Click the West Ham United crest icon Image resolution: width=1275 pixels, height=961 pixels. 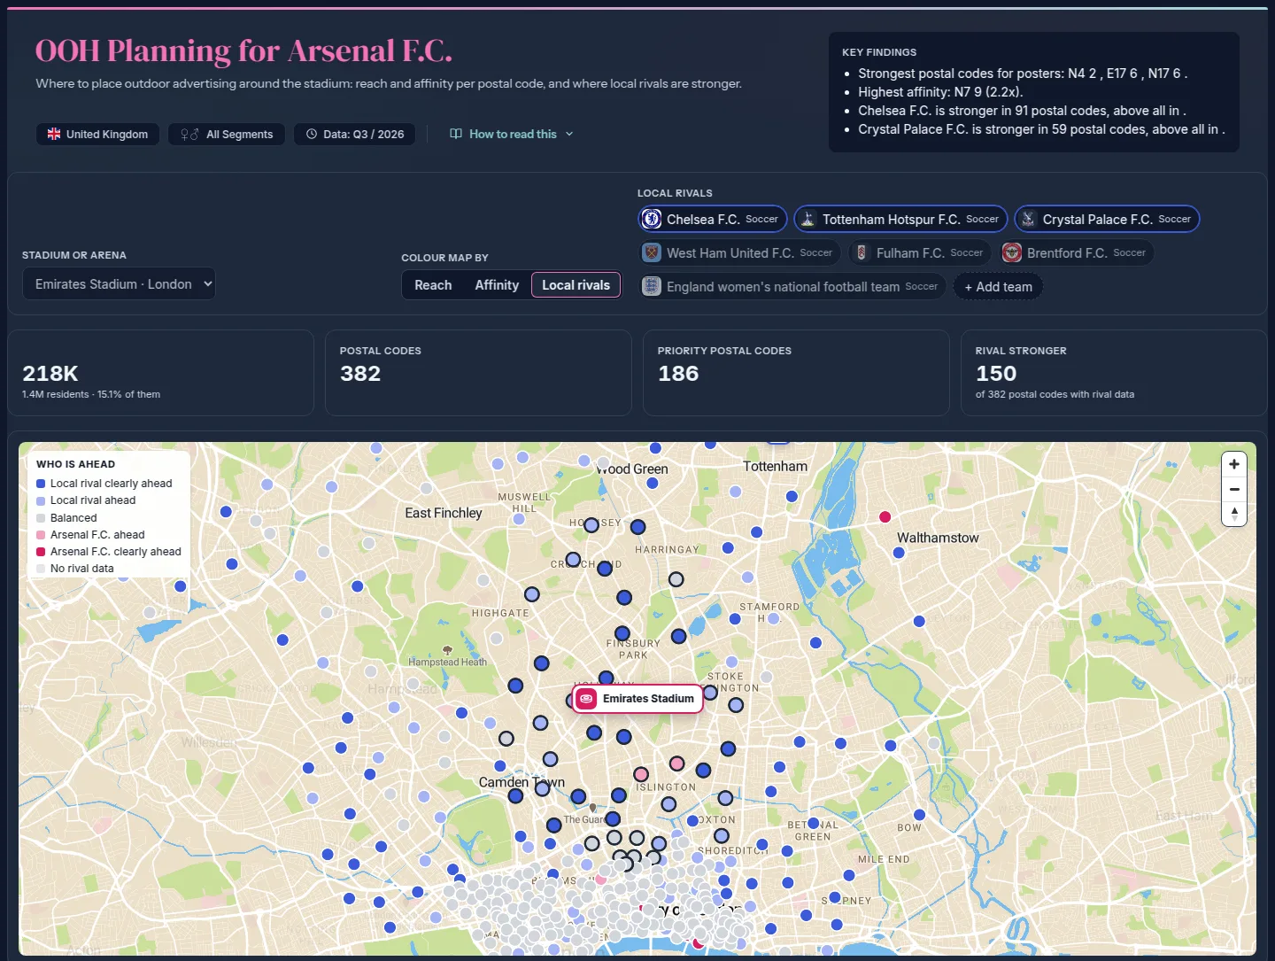652,252
